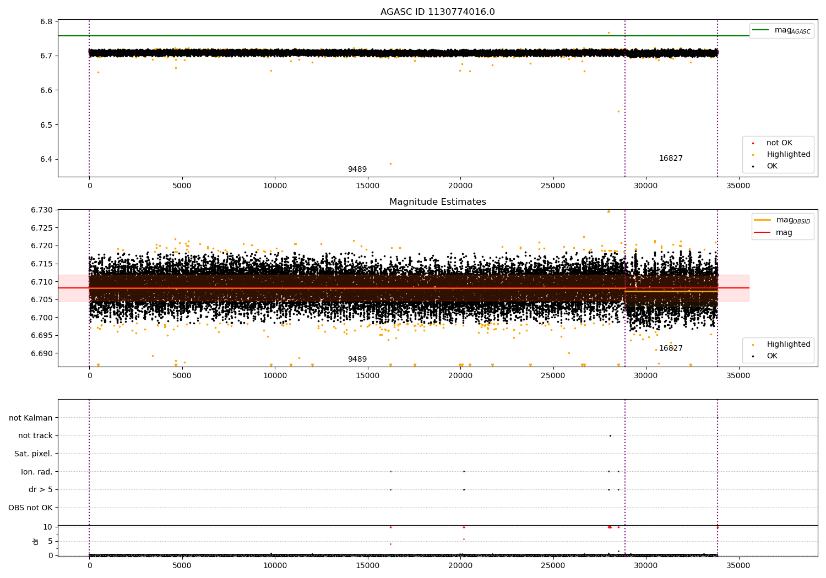Click 'Highlighted' in the Magnitude Estimates legend
This screenshot has height=578, width=826.
pyautogui.click(x=789, y=345)
